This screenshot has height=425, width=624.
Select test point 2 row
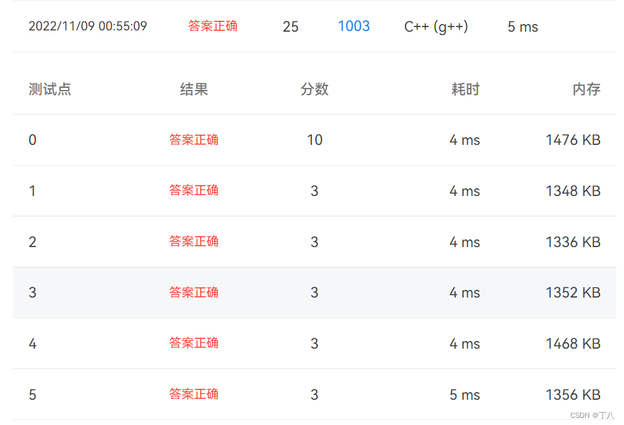tap(32, 241)
